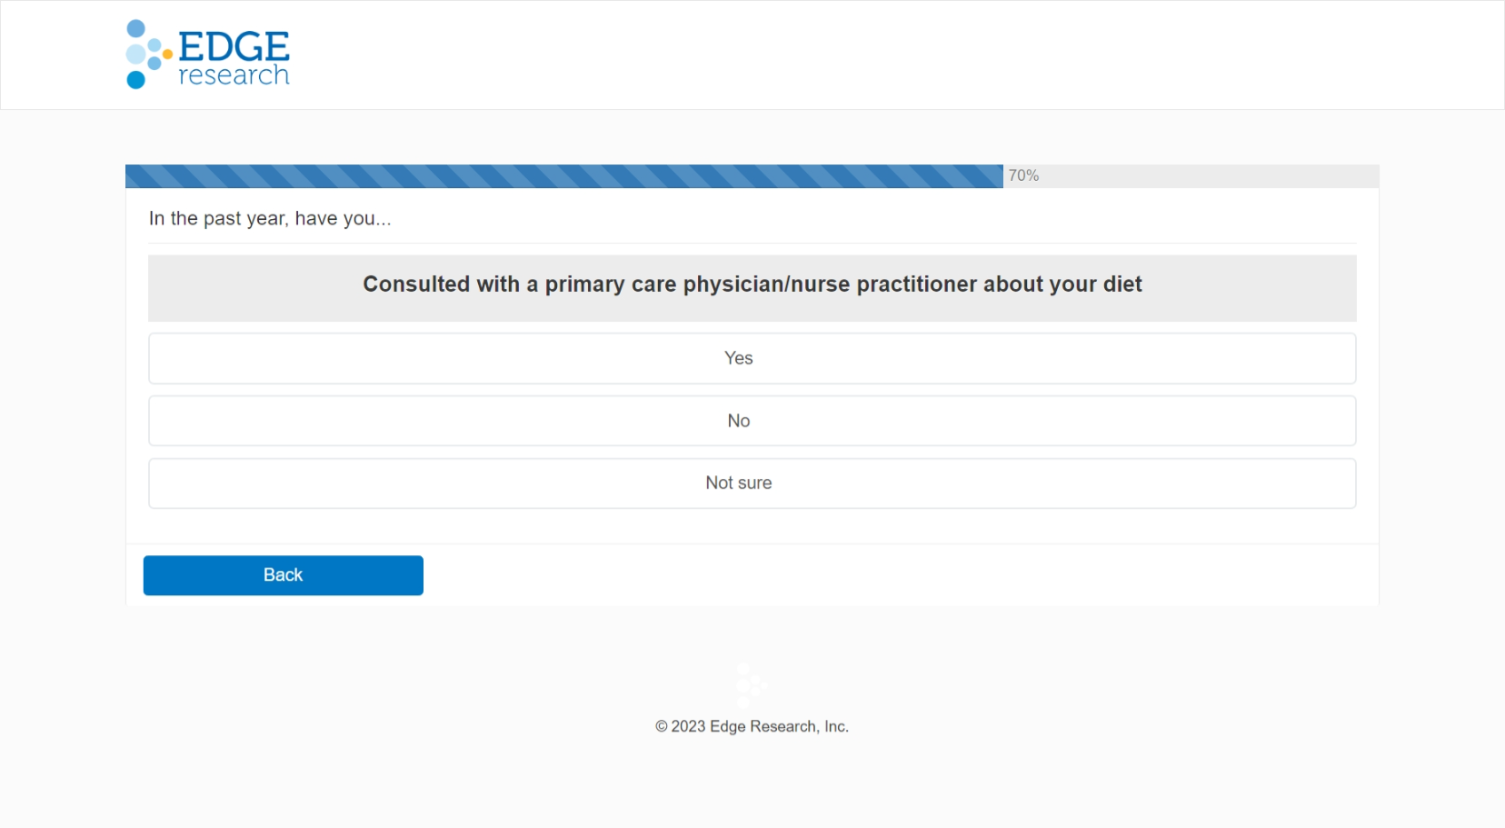Click "Edge Research, Inc." in the footer
Viewport: 1505px width, 828px height.
[x=779, y=726]
